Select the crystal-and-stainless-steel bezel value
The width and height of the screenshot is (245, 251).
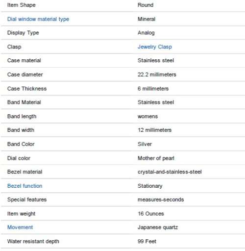(170, 172)
